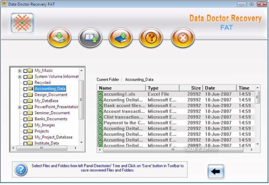Click the blue question mark info icon

(x=21, y=170)
